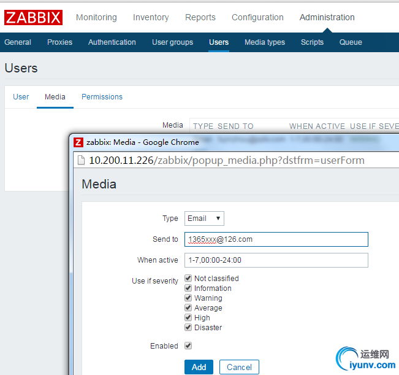
Task: Click the ZABBIX logo
Action: pyautogui.click(x=33, y=17)
